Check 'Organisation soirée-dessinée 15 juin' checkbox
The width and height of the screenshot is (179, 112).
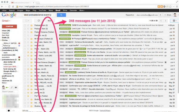point(25,83)
